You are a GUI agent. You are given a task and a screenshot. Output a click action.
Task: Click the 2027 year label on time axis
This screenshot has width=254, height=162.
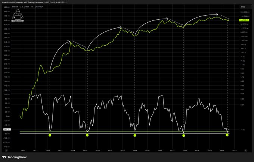coord(235,150)
